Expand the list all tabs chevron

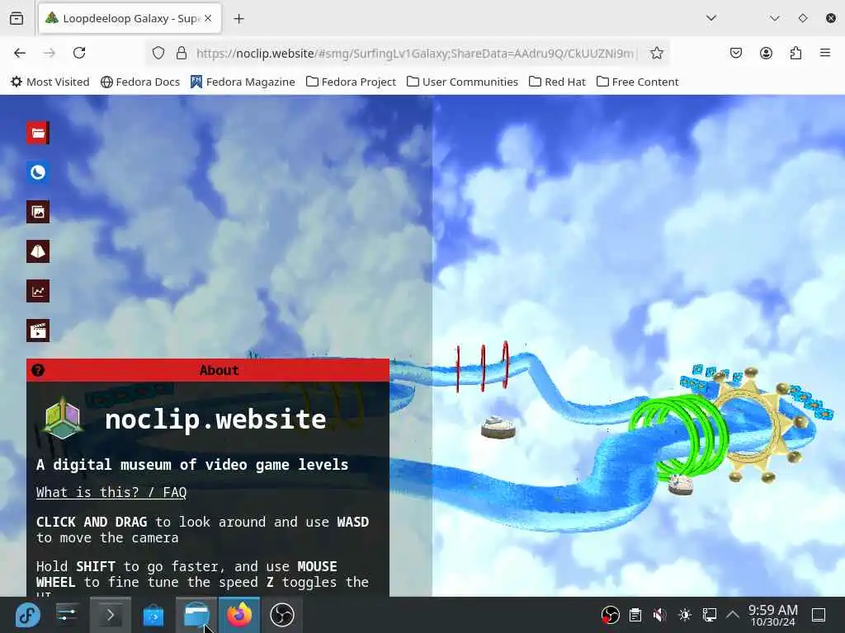(711, 18)
